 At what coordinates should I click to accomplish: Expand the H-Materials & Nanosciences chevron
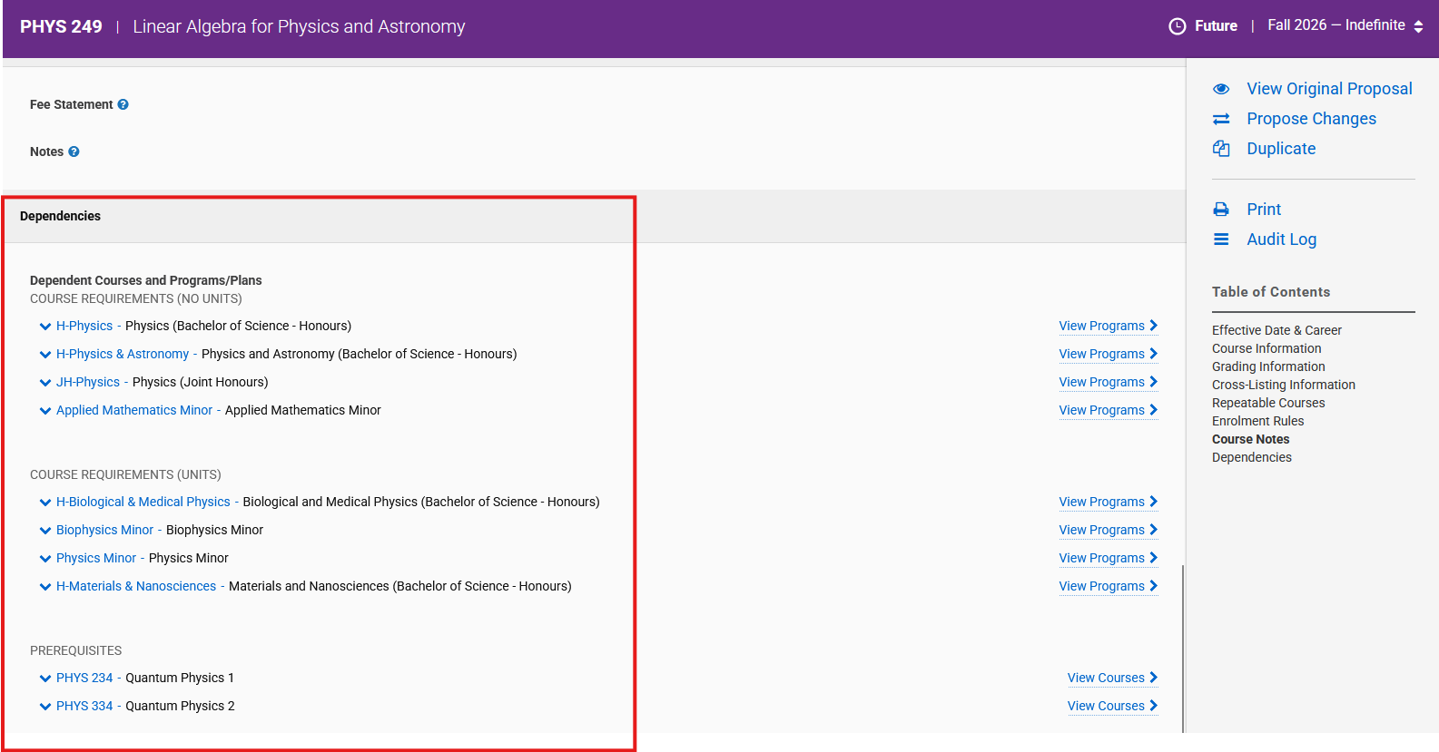[x=45, y=587]
